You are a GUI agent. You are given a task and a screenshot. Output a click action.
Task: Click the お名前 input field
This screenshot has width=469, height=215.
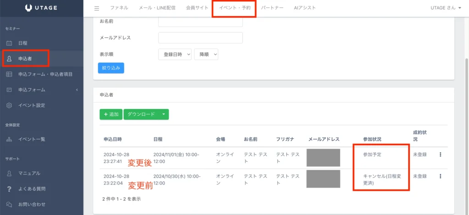pos(201,21)
